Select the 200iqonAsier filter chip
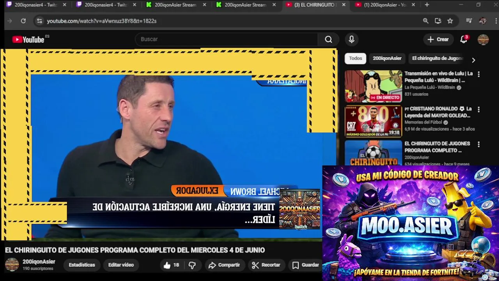Image resolution: width=499 pixels, height=281 pixels. coord(387,59)
